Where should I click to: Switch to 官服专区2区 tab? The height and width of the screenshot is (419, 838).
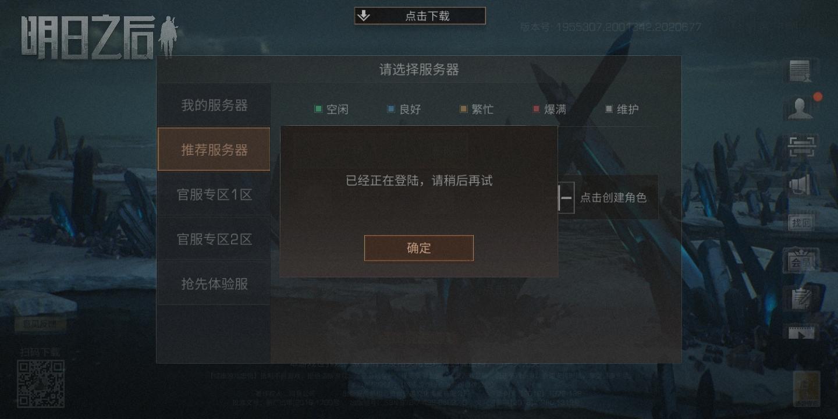coord(214,239)
